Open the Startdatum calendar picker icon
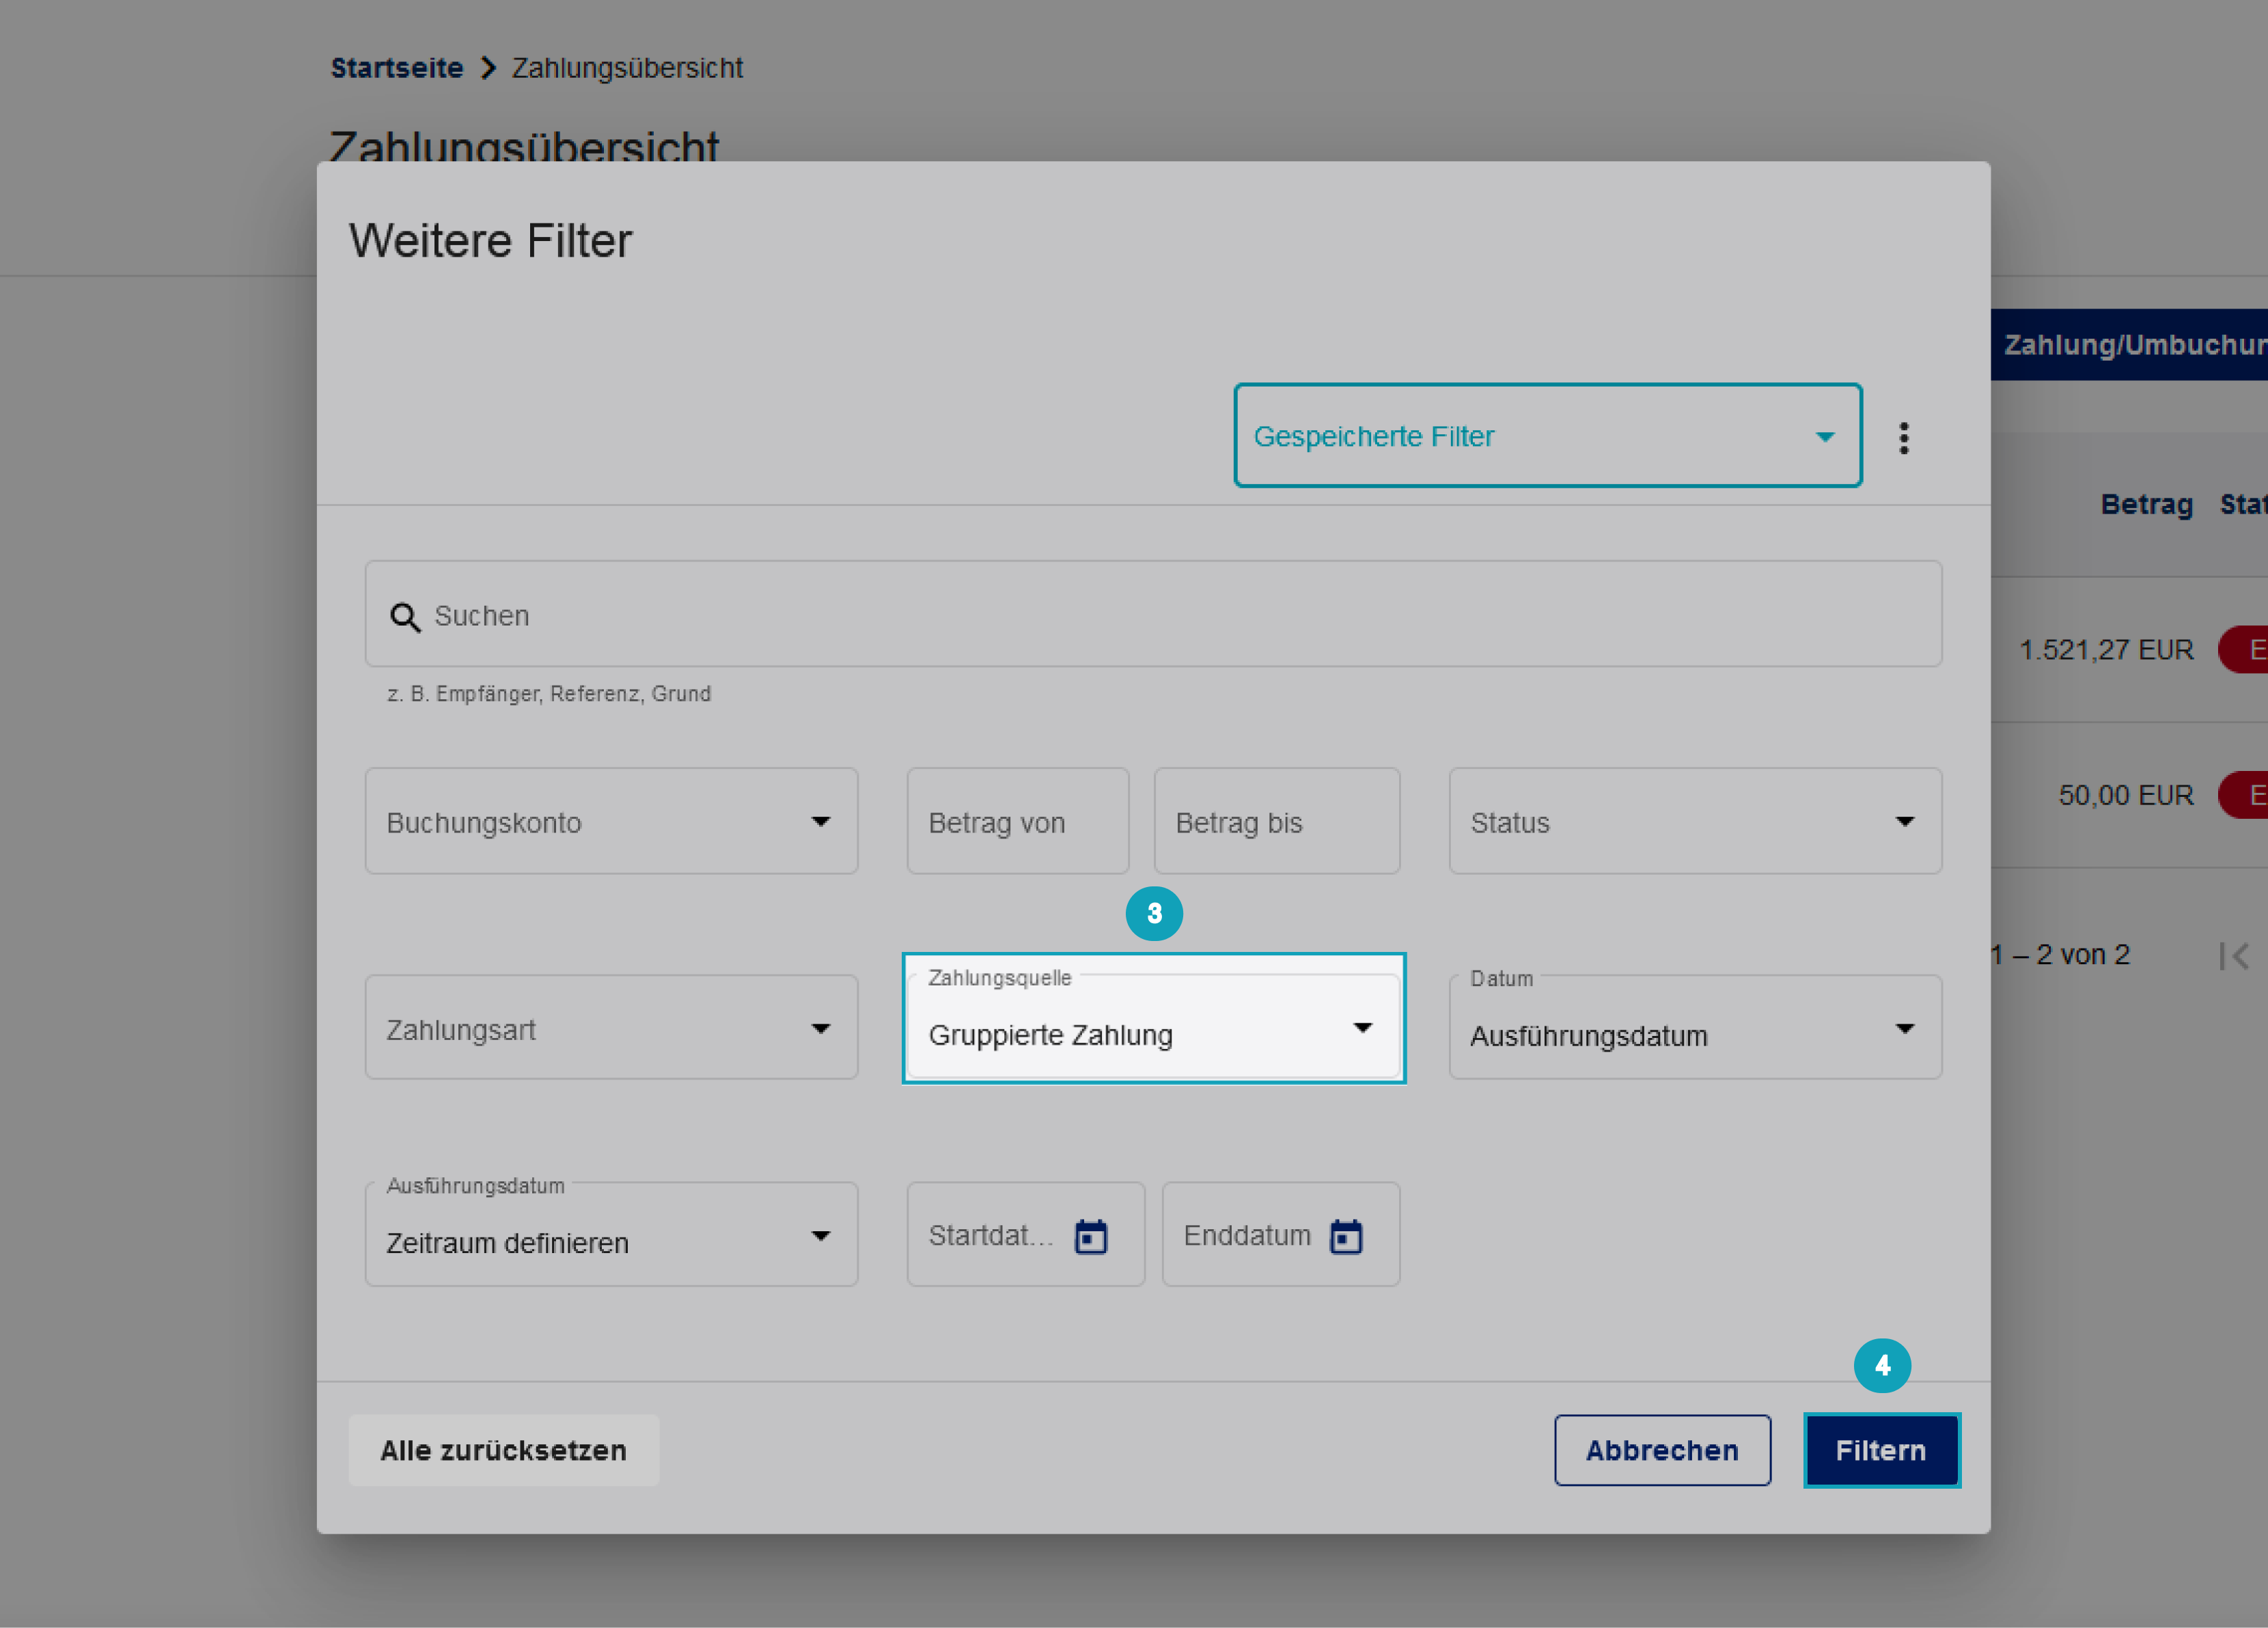This screenshot has width=2268, height=1628. click(x=1090, y=1236)
